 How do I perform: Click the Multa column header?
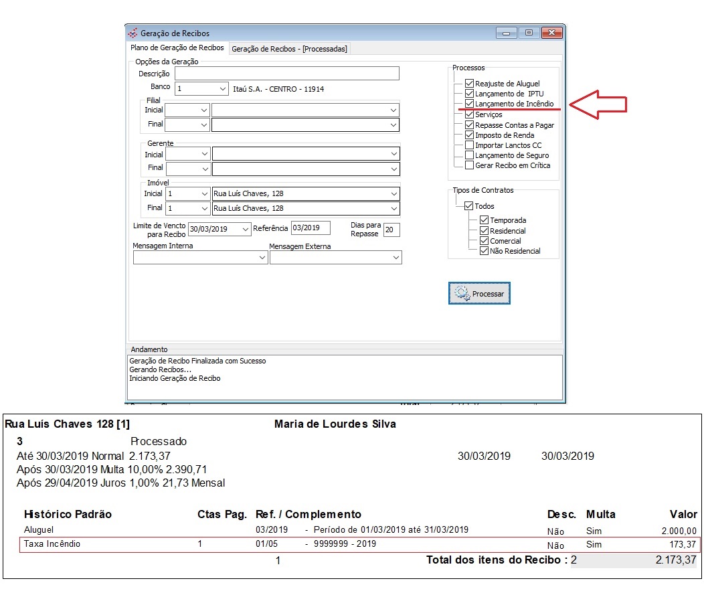pyautogui.click(x=601, y=515)
